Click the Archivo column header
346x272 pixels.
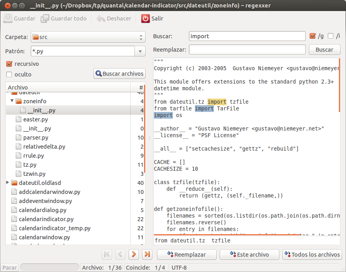(68, 87)
